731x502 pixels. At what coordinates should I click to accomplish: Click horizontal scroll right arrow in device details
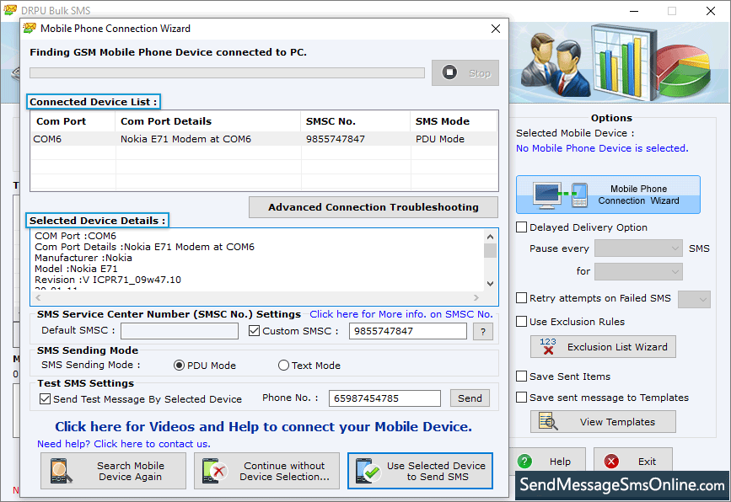tap(476, 297)
